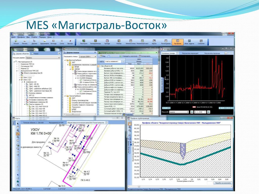Image resolution: width=259 pixels, height=194 pixels.
Task: Open the 'Мнемосхемы' module icon
Action: pyautogui.click(x=131, y=42)
